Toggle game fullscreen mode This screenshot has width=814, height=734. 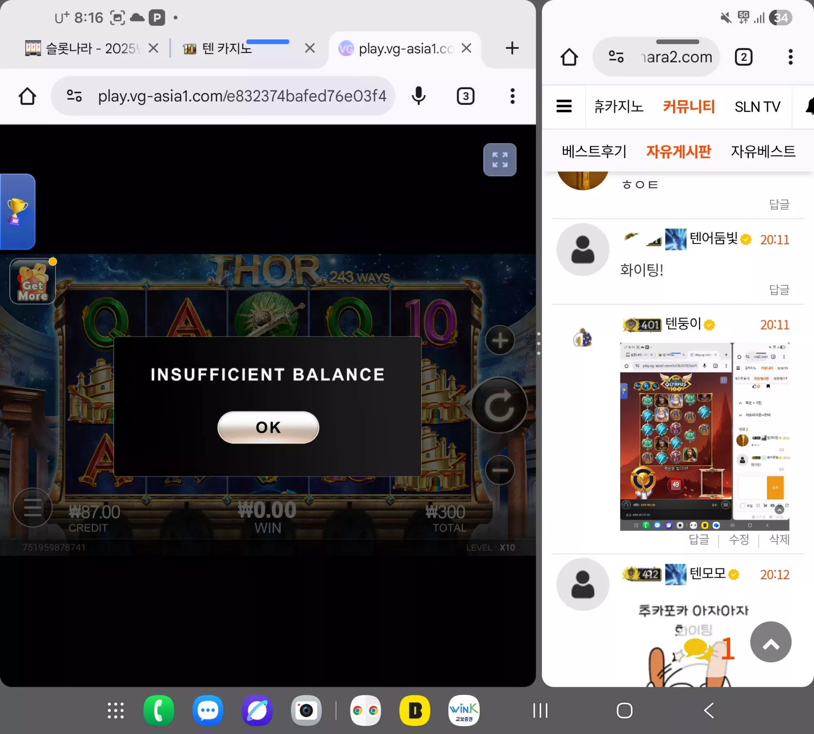[x=500, y=160]
